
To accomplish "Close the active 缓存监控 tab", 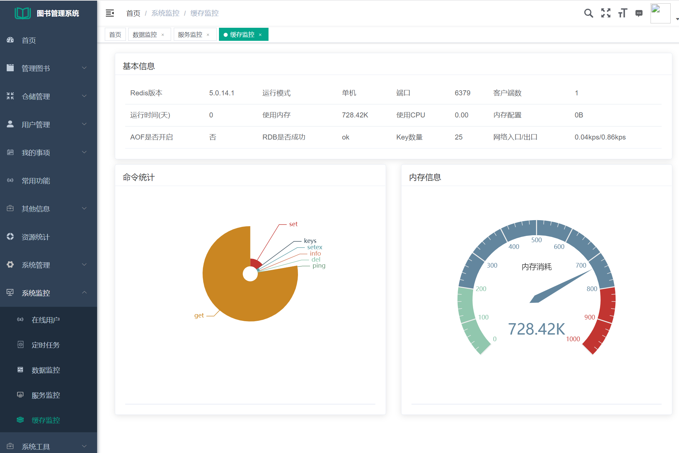I will 260,35.
